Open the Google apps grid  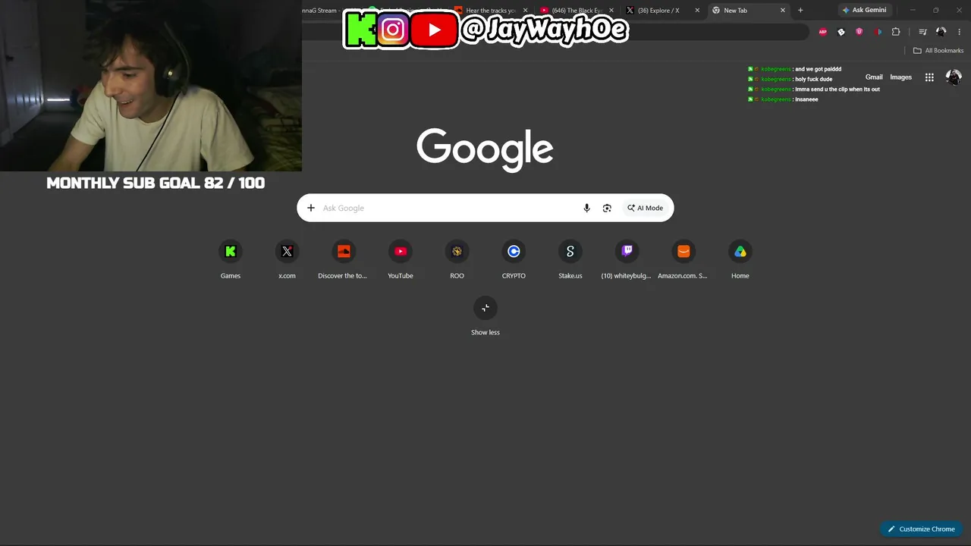pyautogui.click(x=929, y=77)
